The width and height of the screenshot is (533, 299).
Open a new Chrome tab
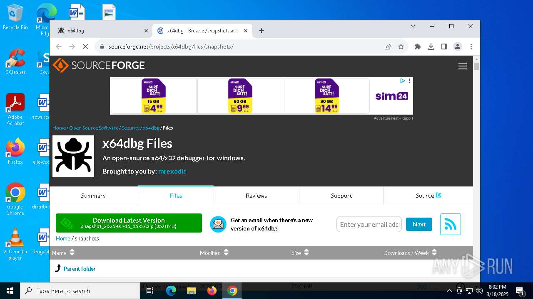pyautogui.click(x=262, y=31)
